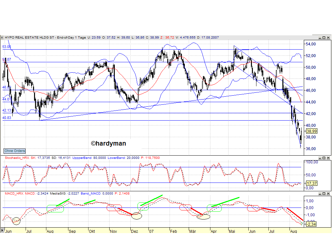
Task: Minimize the Stochastic_HRX indicator panel
Action: pyautogui.click(x=320, y=158)
